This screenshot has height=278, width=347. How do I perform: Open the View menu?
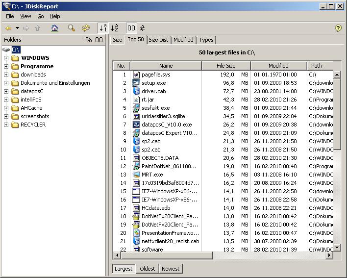(25, 16)
